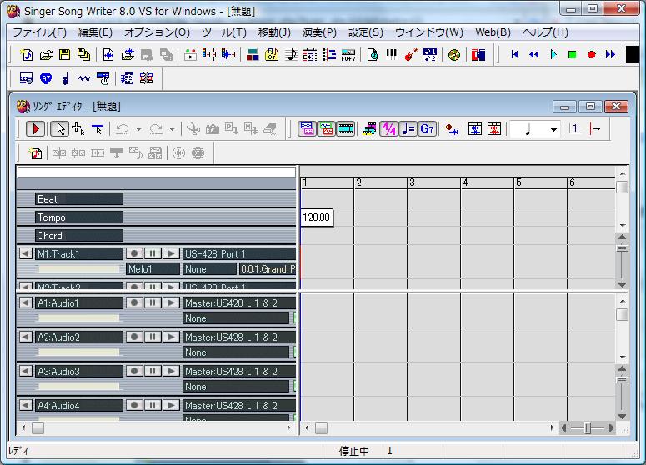Click the red grid snap icon
Screen dimensions: 646x465
(494, 129)
